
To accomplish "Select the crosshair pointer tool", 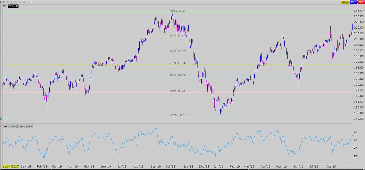I will (12, 2).
